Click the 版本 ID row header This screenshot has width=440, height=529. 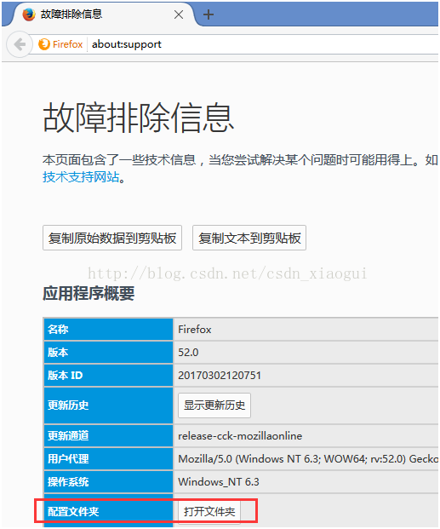point(108,375)
